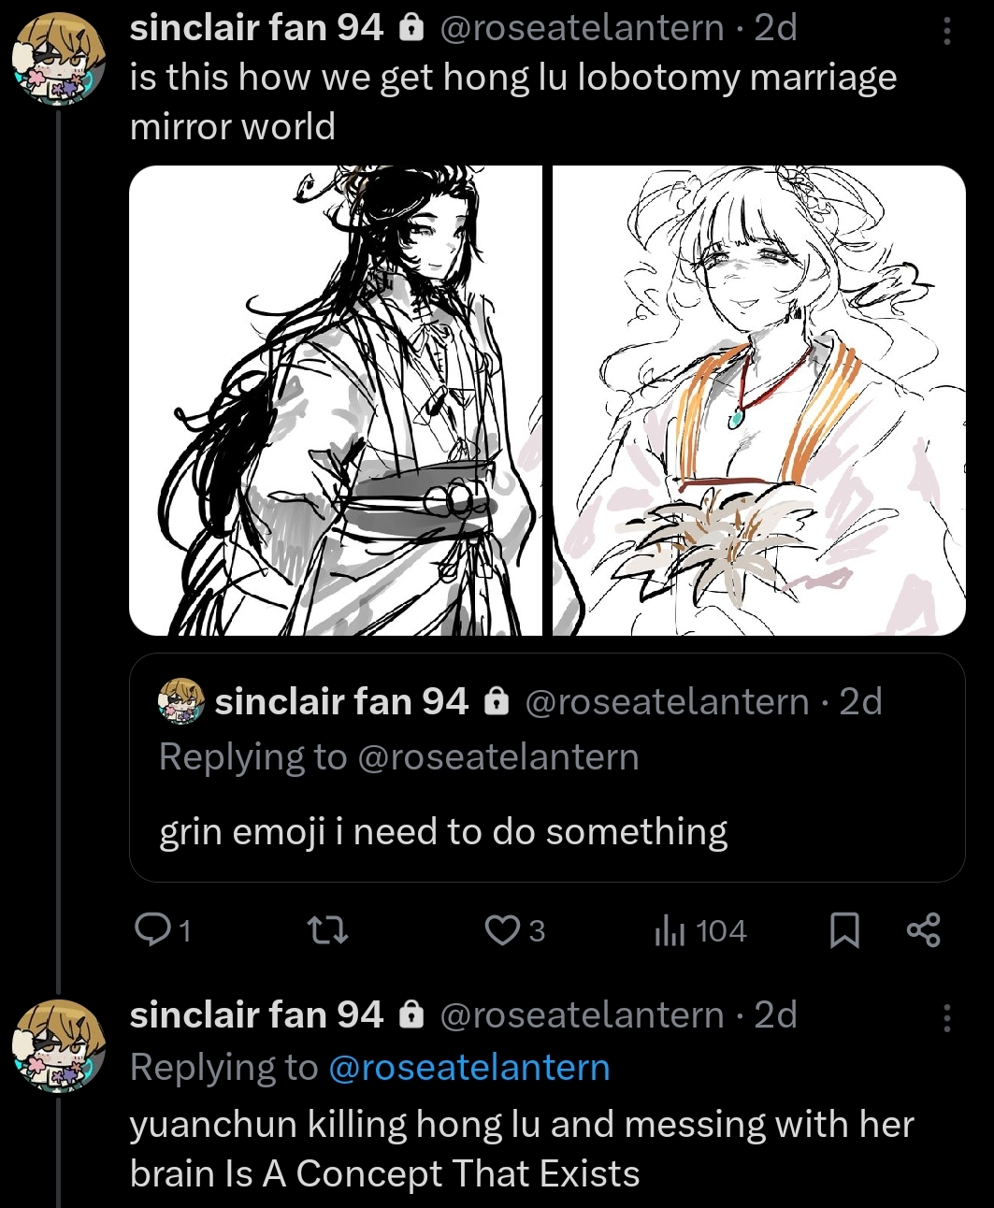Open top tweet's profile avatar
994x1208 pixels.
[x=59, y=58]
